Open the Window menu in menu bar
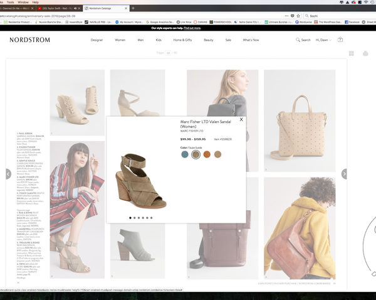The height and width of the screenshot is (300, 376). (23, 2)
